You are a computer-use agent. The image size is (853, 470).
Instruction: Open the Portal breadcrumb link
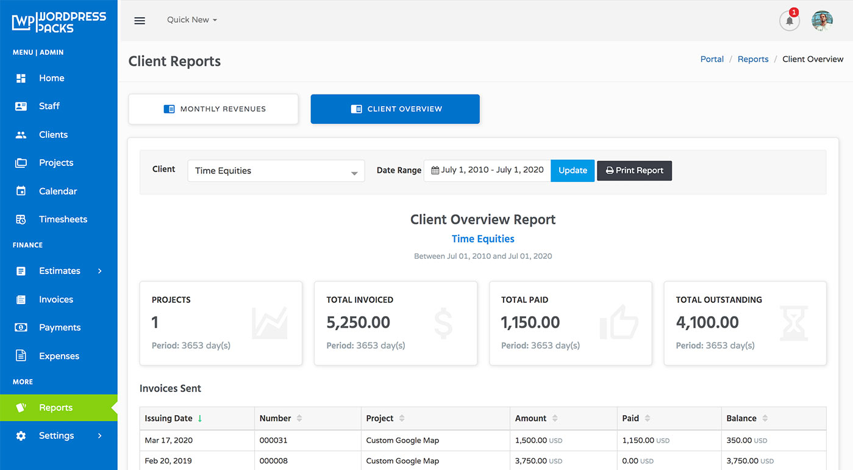pos(712,59)
